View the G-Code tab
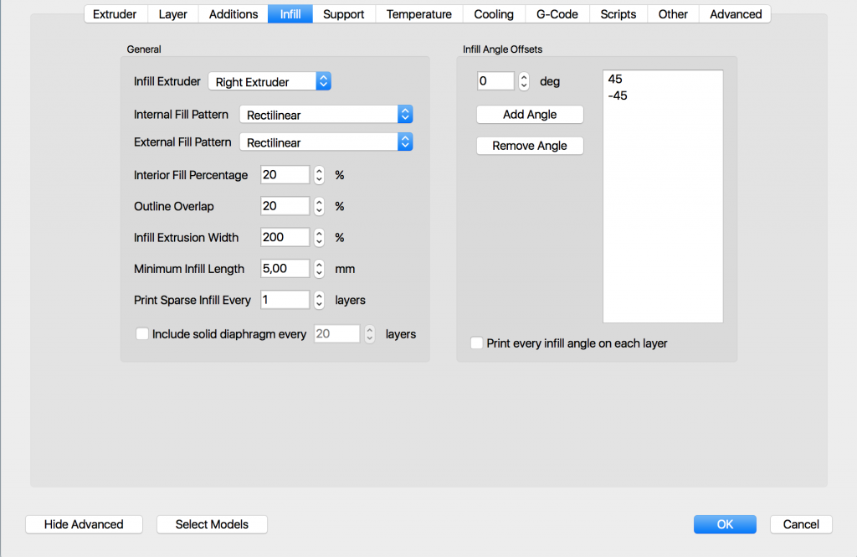This screenshot has height=557, width=857. 557,14
